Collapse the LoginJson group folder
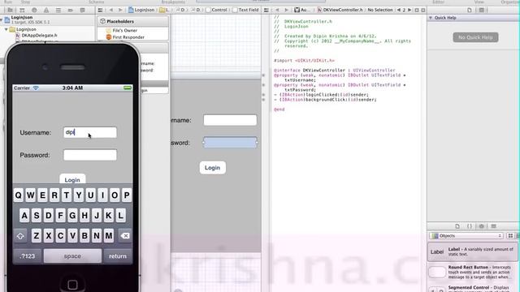The image size is (520, 292). [x=6, y=29]
